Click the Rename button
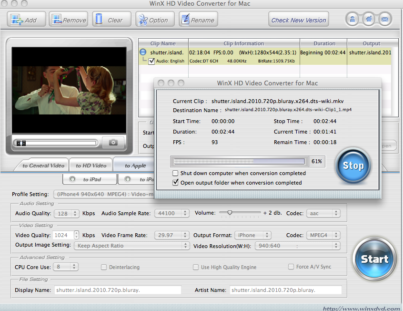The width and height of the screenshot is (403, 311). 198,19
